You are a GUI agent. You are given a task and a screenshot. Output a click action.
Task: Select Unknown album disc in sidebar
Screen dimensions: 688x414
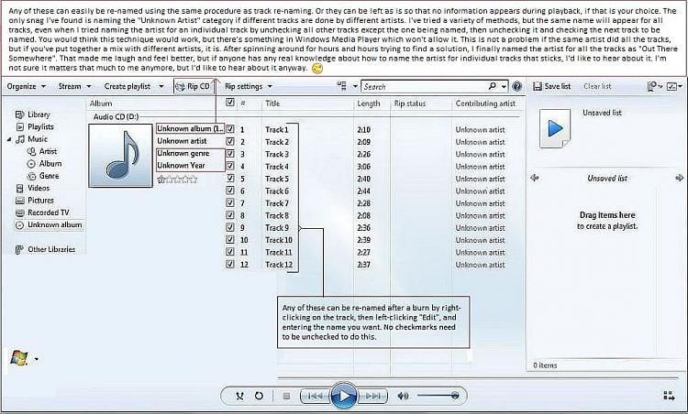pyautogui.click(x=49, y=224)
